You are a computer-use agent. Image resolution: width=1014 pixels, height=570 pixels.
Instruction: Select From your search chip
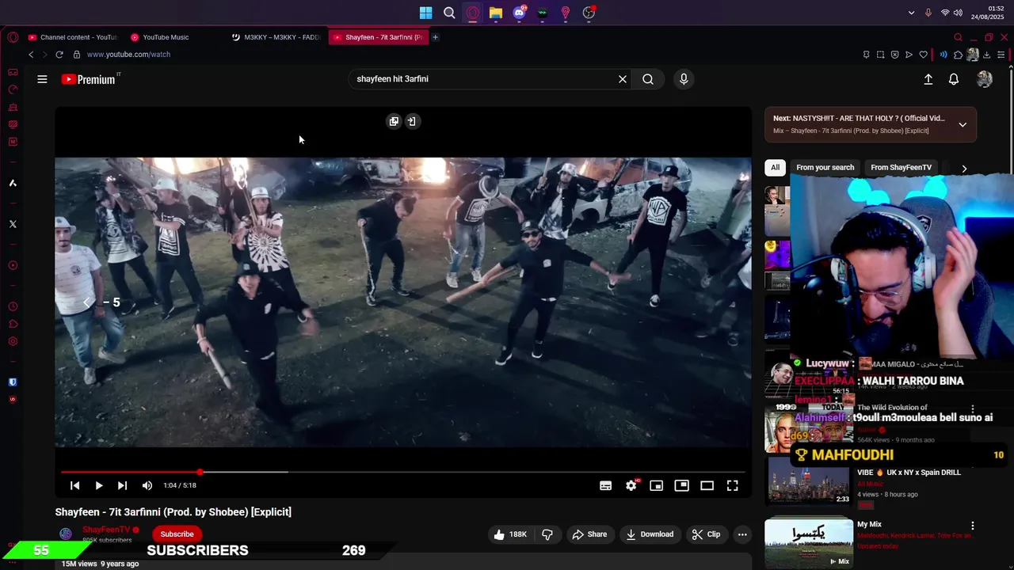point(825,167)
